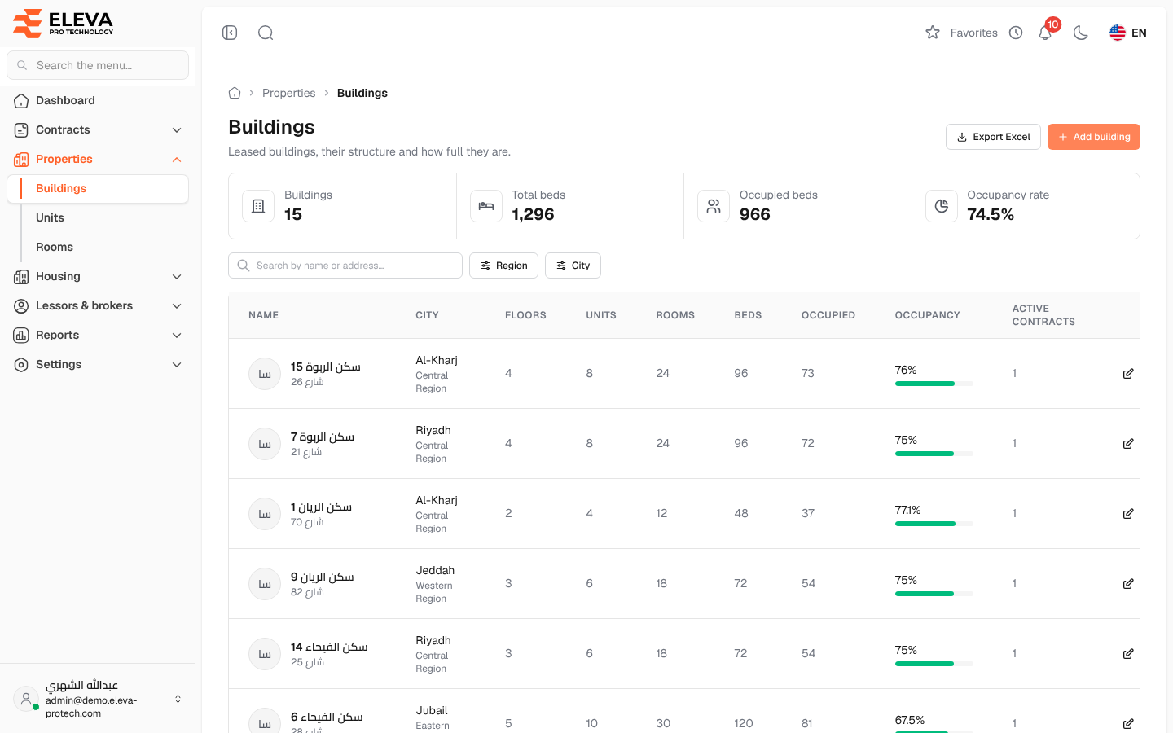
Task: Expand the Reports menu
Action: pyautogui.click(x=98, y=336)
